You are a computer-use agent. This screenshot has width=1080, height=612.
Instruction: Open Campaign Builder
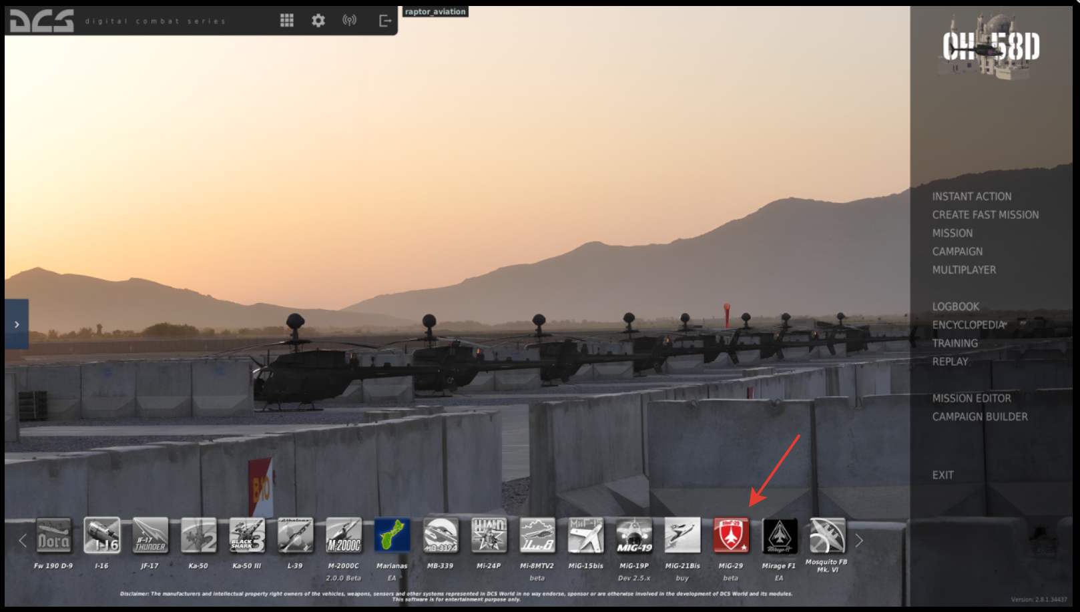coord(980,416)
